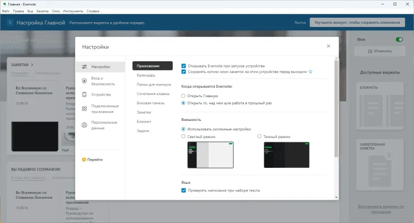
Task: Open Подключенные приложения grid icon
Action: tap(84, 109)
